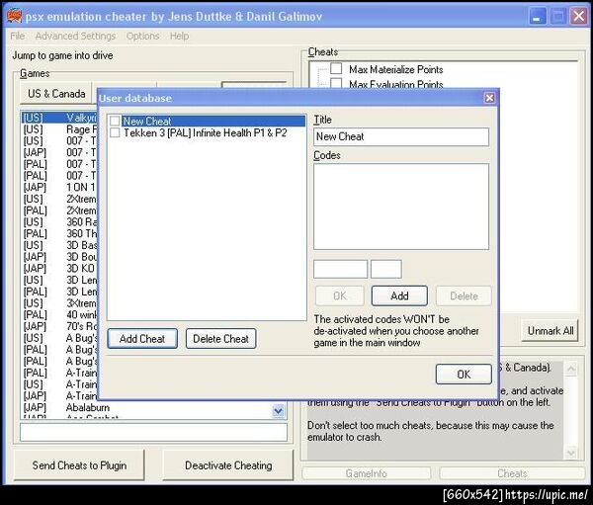Screen dimensions: 593x505
Task: Open the File menu
Action: click(x=18, y=36)
